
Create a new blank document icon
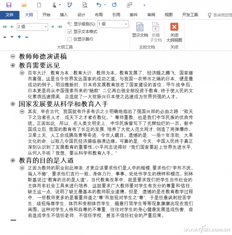pyautogui.click(x=39, y=5)
